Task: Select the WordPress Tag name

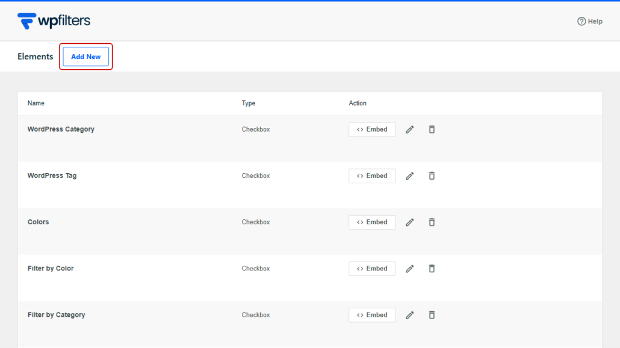Action: click(52, 176)
